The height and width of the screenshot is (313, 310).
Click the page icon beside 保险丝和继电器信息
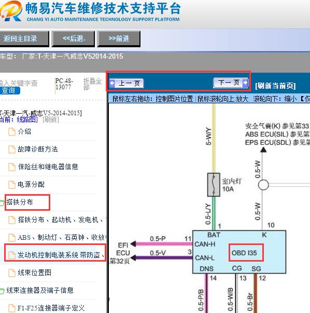click(12, 167)
